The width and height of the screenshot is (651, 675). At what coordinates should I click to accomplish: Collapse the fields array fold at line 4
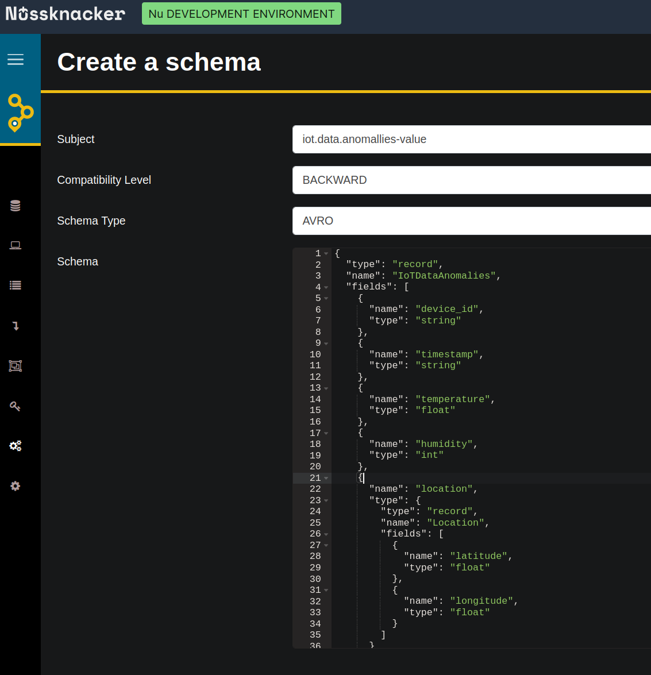point(326,287)
